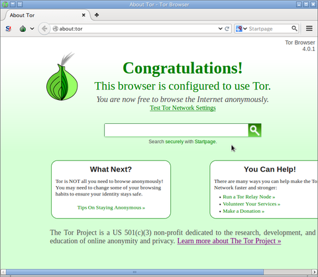Open Run a Tor Relay Node link
This screenshot has height=277, width=318.
(249, 197)
